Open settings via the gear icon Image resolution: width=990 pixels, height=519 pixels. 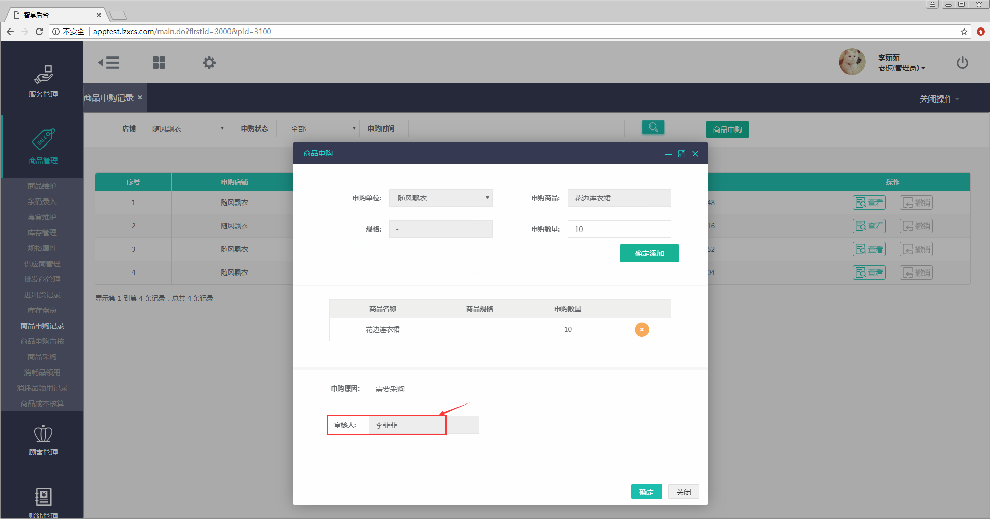[x=209, y=63]
